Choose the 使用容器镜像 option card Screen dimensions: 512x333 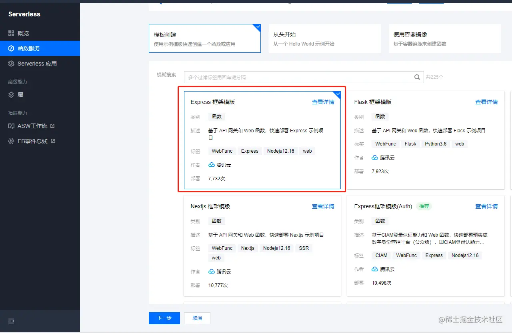(445, 38)
